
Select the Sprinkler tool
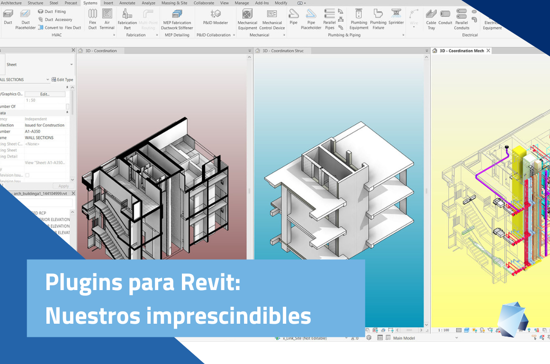click(x=396, y=17)
